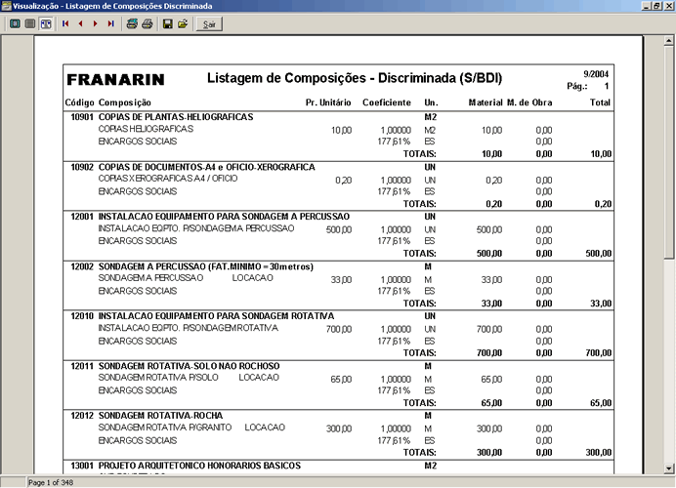Click the Sair button to exit preview
Screen dimensions: 676x488
tap(209, 24)
